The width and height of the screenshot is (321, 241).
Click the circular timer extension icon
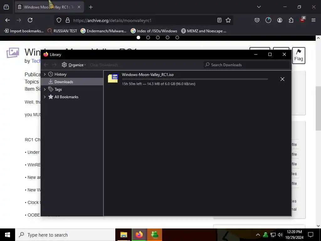tap(268, 20)
